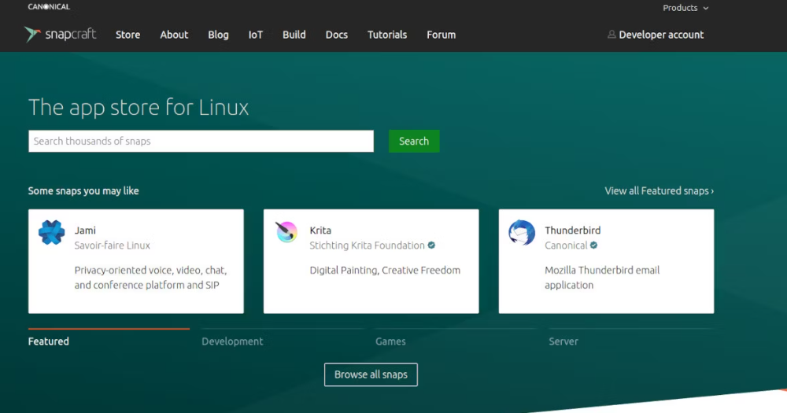Open the Krita snap title
787x413 pixels.
tap(320, 230)
